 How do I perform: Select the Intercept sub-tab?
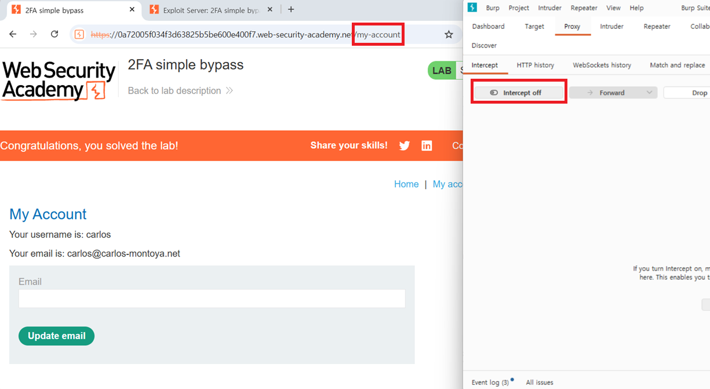click(485, 65)
